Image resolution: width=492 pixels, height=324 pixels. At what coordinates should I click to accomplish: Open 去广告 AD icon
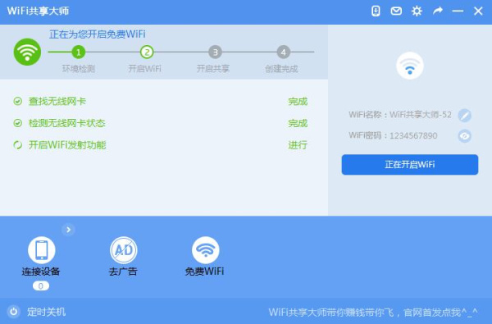coord(123,250)
